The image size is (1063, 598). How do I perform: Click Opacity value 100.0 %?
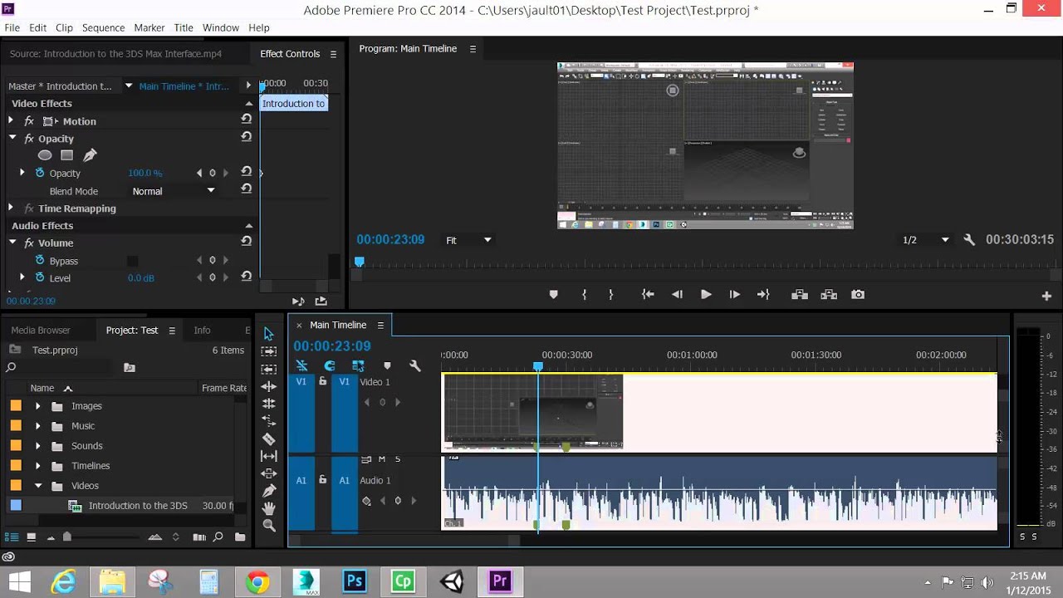[x=145, y=173]
